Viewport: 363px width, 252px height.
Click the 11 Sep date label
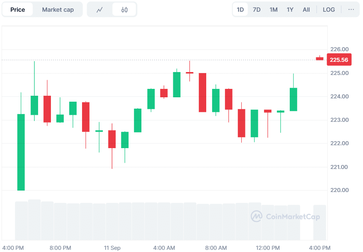coord(112,248)
